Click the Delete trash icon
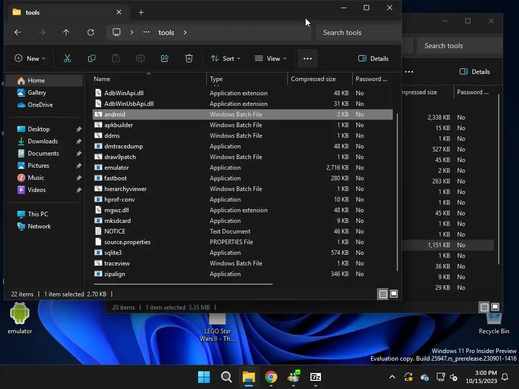This screenshot has width=519, height=389. tap(189, 59)
